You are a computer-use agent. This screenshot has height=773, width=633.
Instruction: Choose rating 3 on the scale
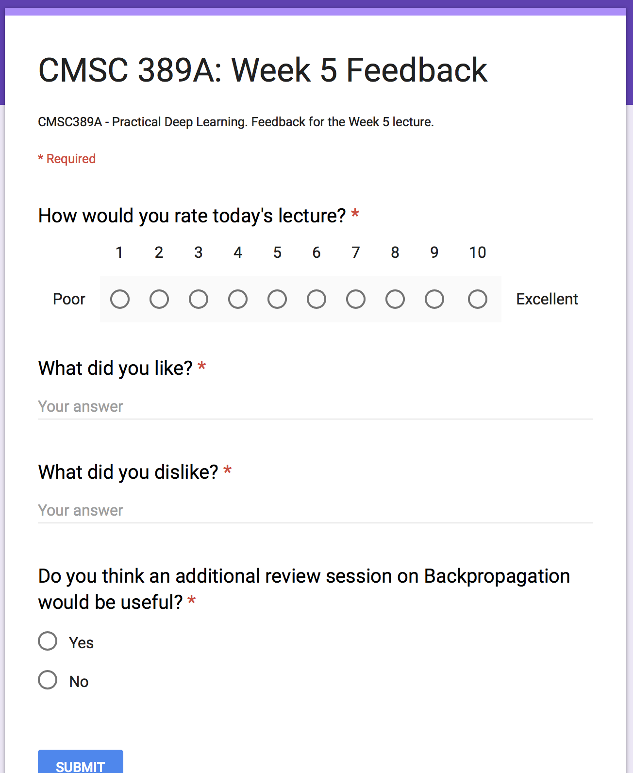tap(199, 299)
